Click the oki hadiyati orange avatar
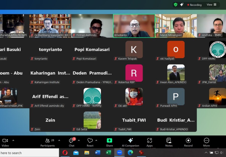226x157 pixels. 176,49
